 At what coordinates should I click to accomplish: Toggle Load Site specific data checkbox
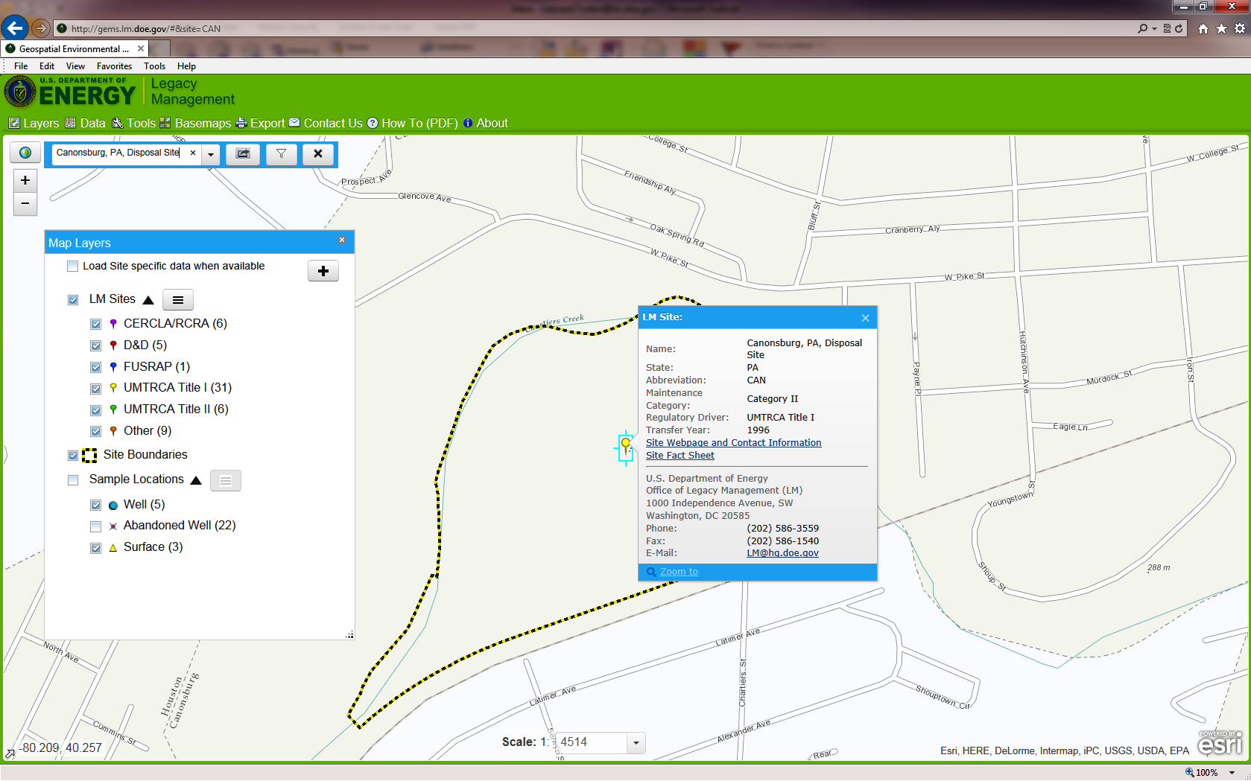72,267
